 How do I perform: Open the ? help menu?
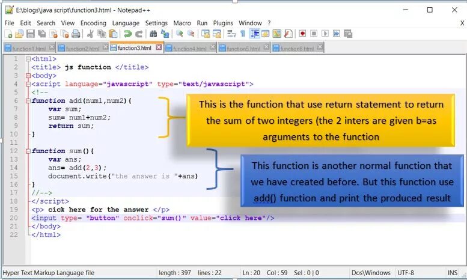[269, 23]
